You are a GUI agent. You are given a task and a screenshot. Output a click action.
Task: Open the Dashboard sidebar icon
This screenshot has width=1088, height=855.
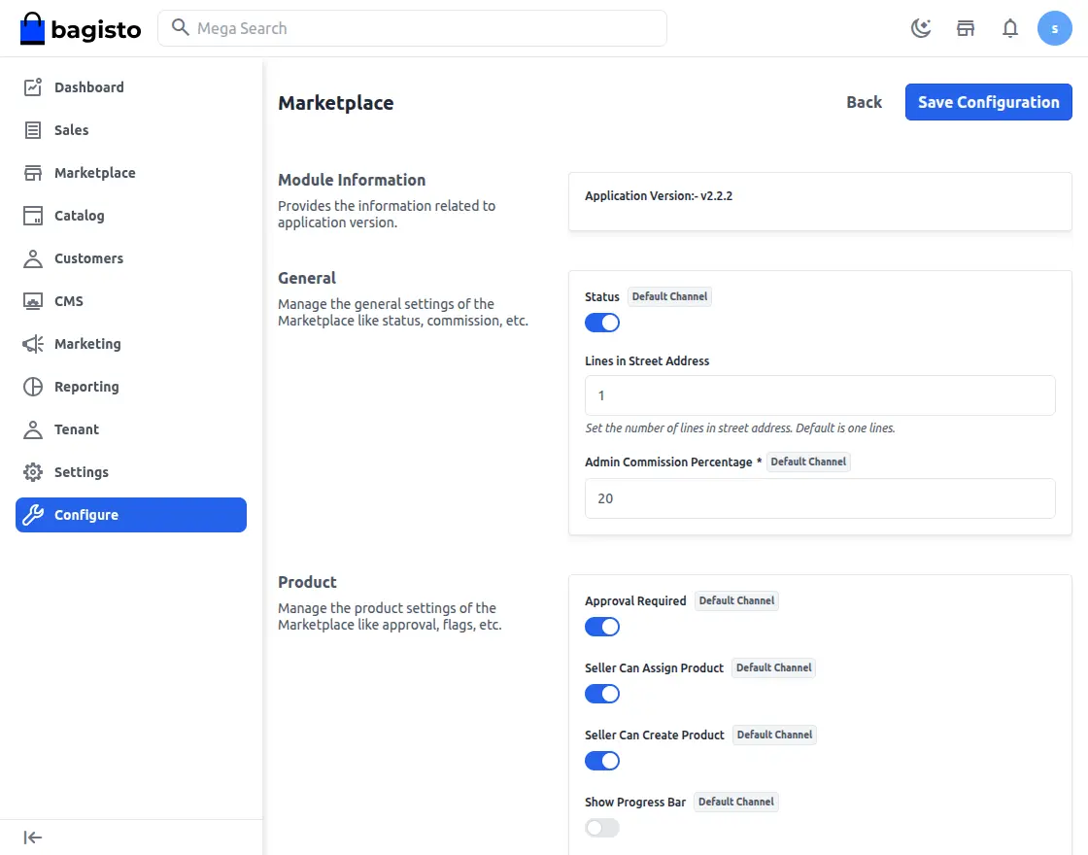(32, 86)
